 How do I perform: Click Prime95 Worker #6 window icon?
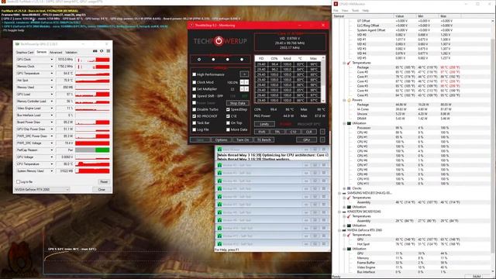[219, 205]
